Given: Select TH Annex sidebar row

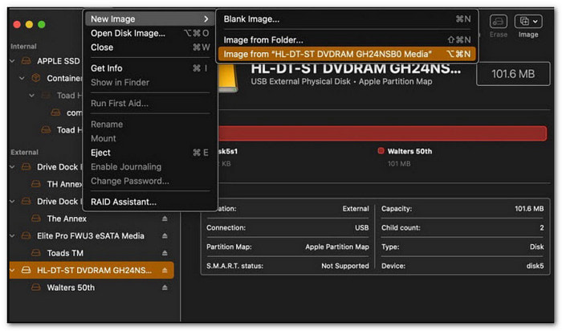Looking at the screenshot, I should coord(46,184).
